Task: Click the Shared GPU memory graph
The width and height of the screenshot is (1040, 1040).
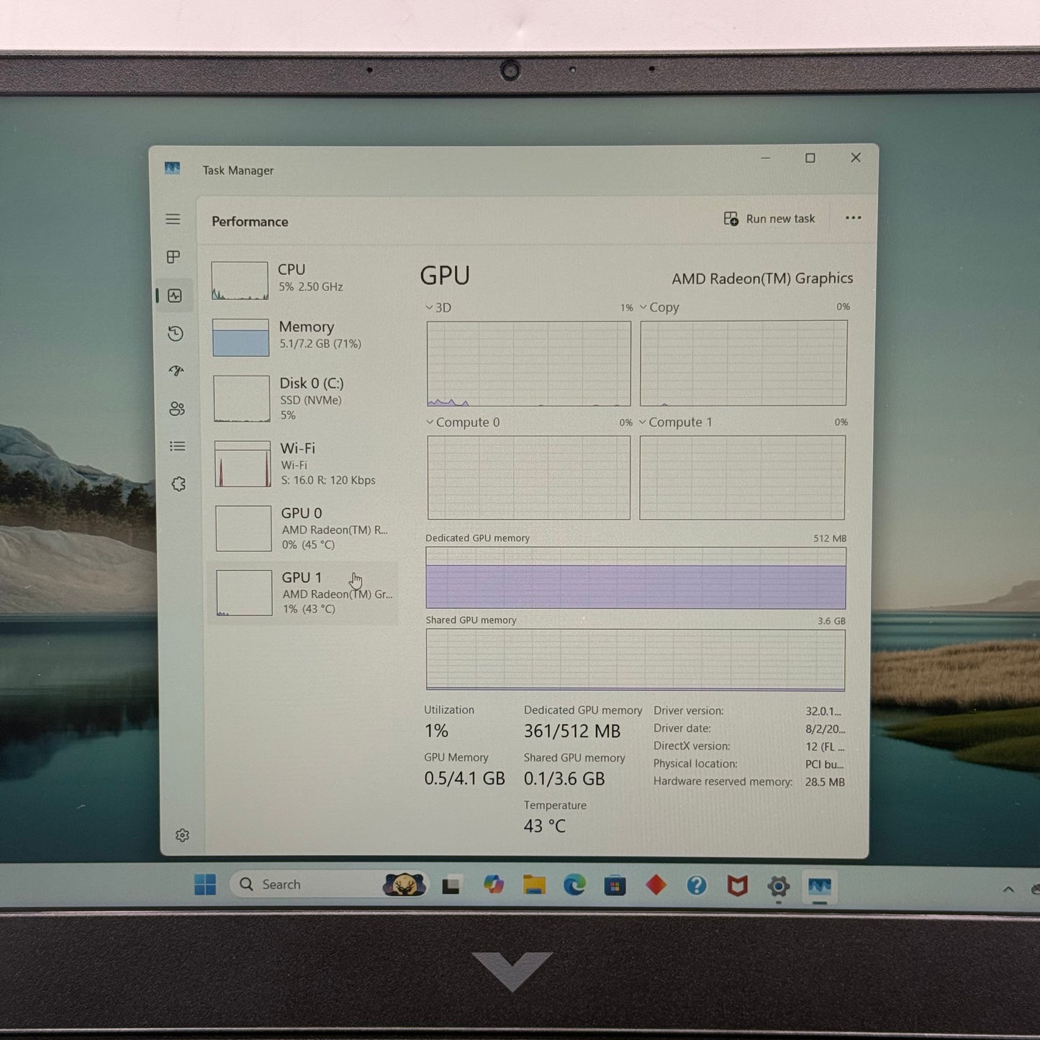Action: (x=636, y=660)
